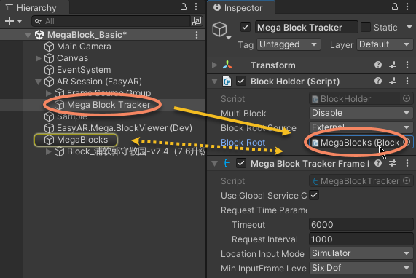
Task: Open the MegaBlock_Basic scene options menu
Action: 197,35
